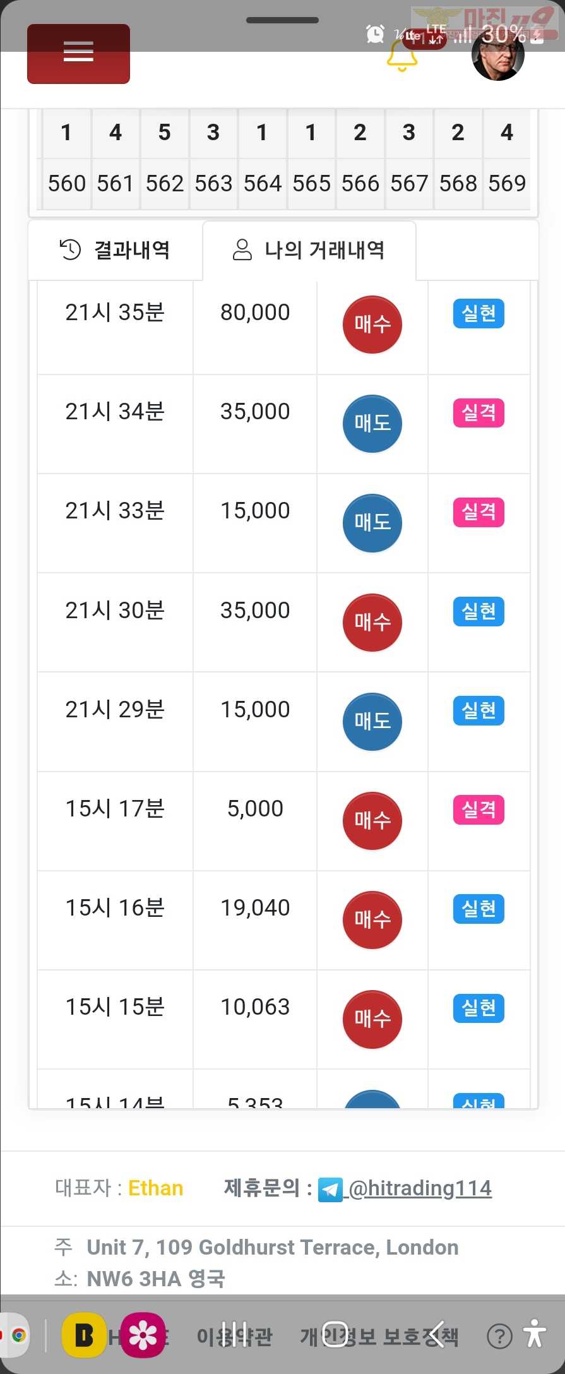Viewport: 565px width, 1374px height.
Task: Open the @hitrading114 Telegram link
Action: click(419, 1188)
